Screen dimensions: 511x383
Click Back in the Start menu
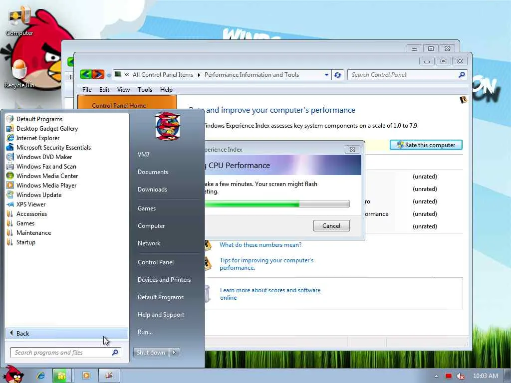67,333
